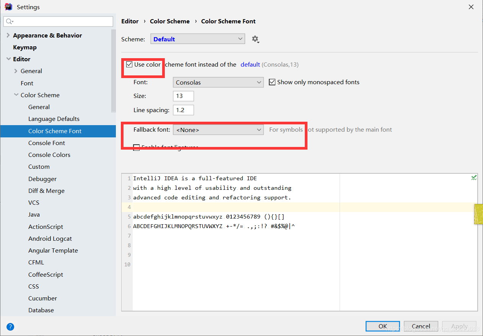Select VCS color scheme item
Image resolution: width=483 pixels, height=336 pixels.
click(x=34, y=202)
